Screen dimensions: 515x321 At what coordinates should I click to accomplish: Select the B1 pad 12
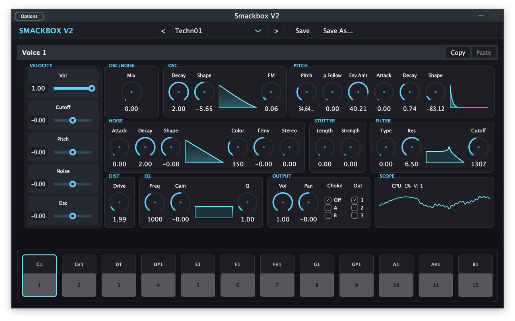tap(475, 276)
